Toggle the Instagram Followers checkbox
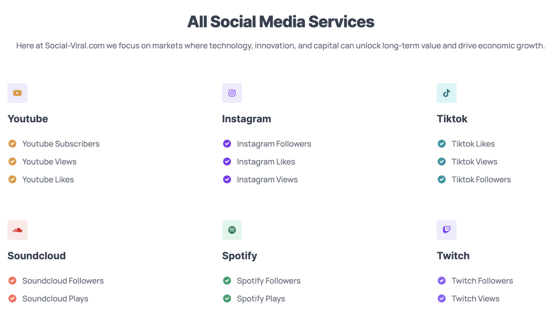553x325 pixels. [x=227, y=143]
